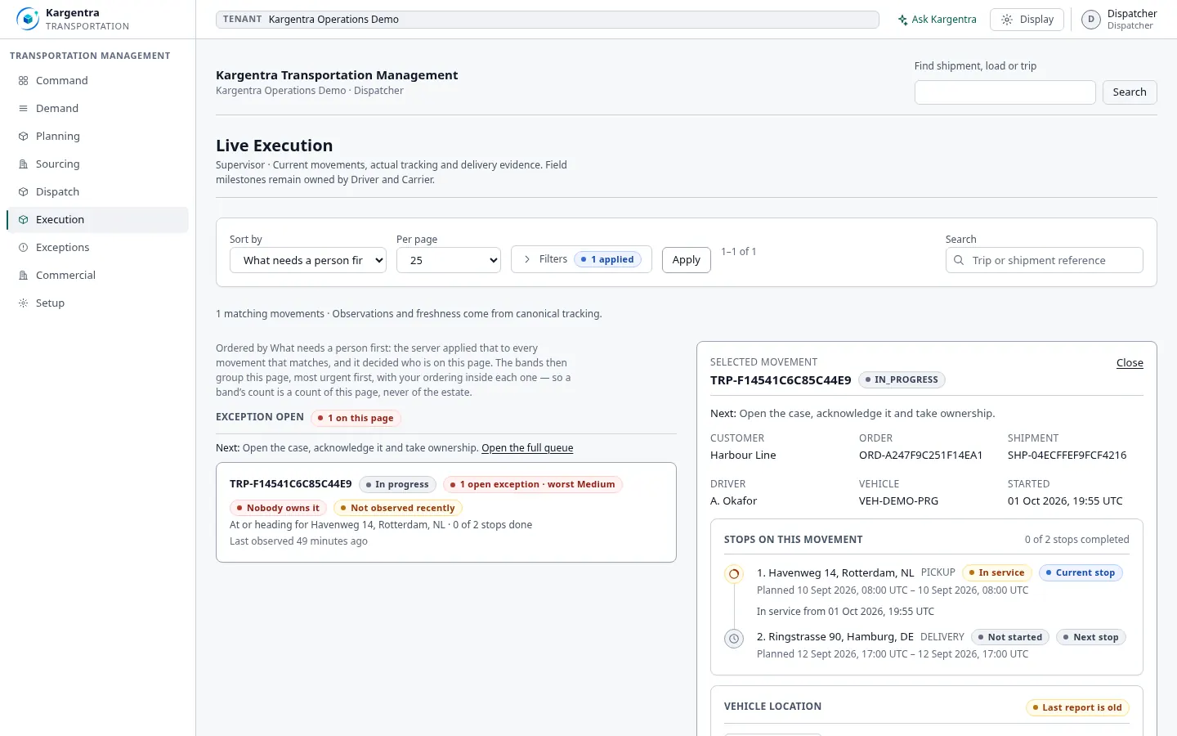The image size is (1177, 736).
Task: Click order number ORD-A247F9C251F14EA1
Action: click(x=920, y=456)
